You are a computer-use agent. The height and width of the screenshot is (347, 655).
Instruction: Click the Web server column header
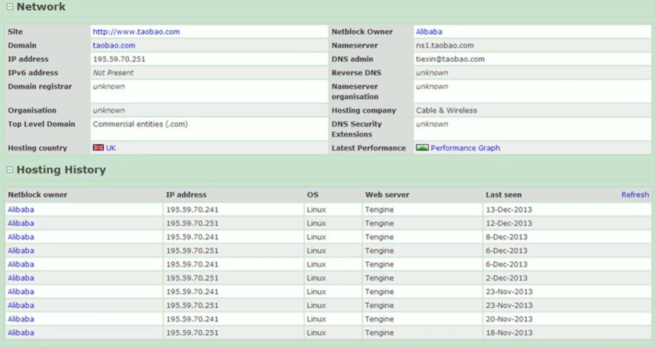tap(387, 195)
